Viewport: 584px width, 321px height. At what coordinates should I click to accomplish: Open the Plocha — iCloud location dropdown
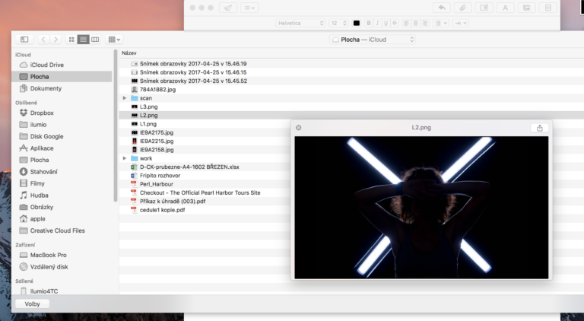tap(373, 39)
